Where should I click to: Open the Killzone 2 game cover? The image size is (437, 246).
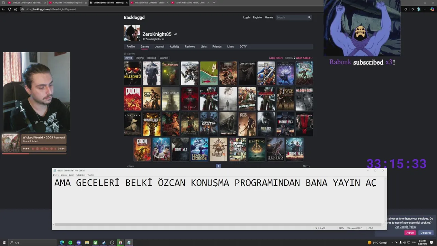tap(132, 73)
